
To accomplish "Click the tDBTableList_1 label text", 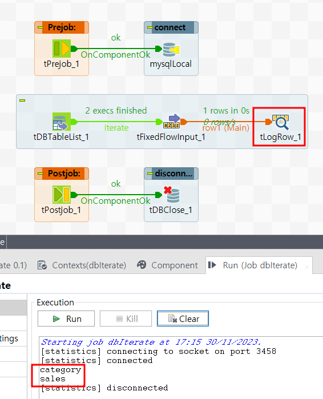I will (61, 137).
